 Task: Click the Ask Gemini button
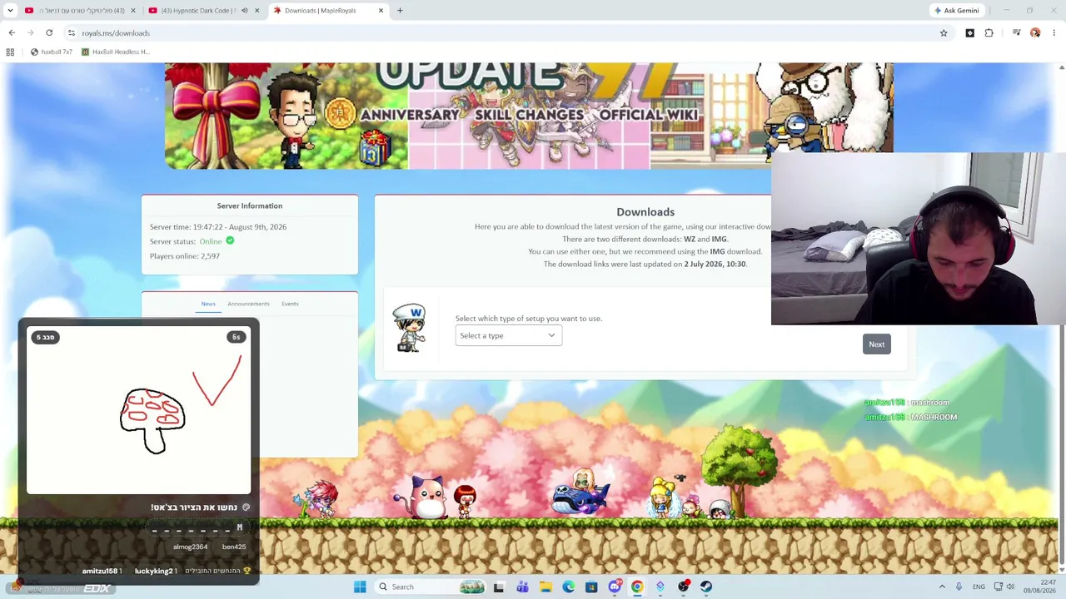(x=957, y=11)
